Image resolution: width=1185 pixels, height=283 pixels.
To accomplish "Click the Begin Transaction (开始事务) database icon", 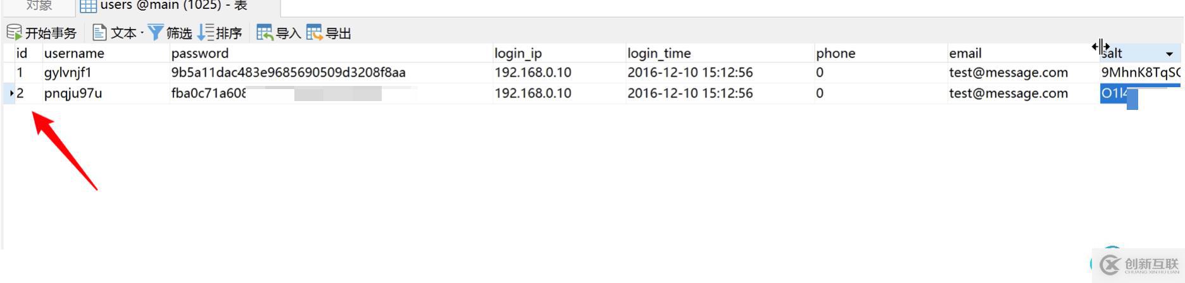I will point(14,32).
